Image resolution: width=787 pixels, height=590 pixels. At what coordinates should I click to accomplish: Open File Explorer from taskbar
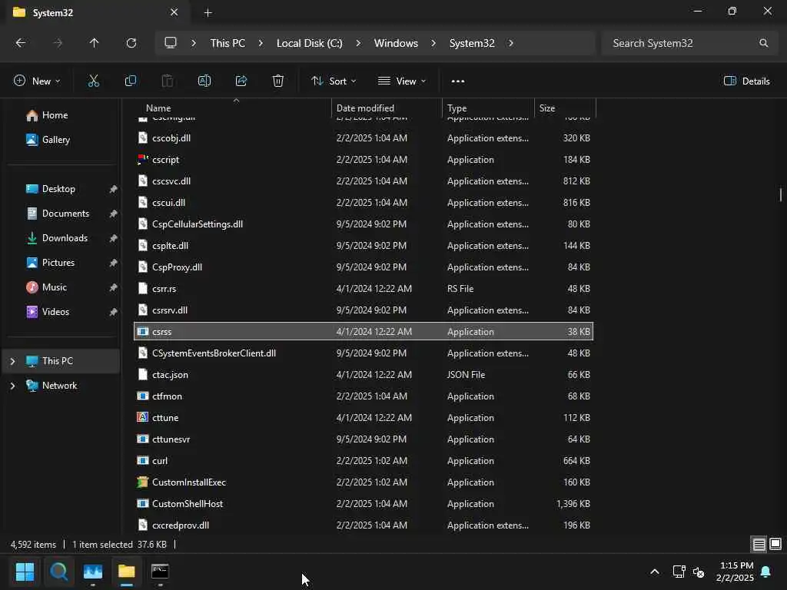coord(127,572)
